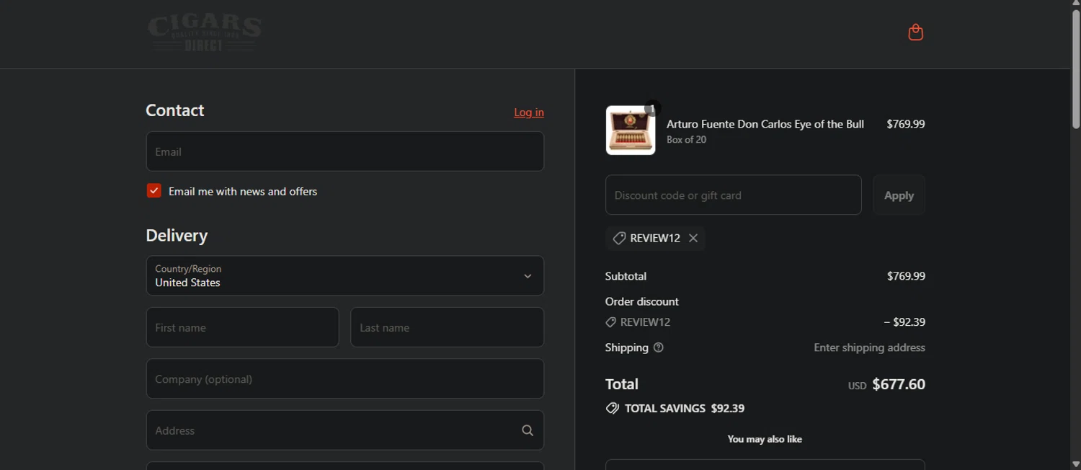Focus the Last name field

coord(448,327)
